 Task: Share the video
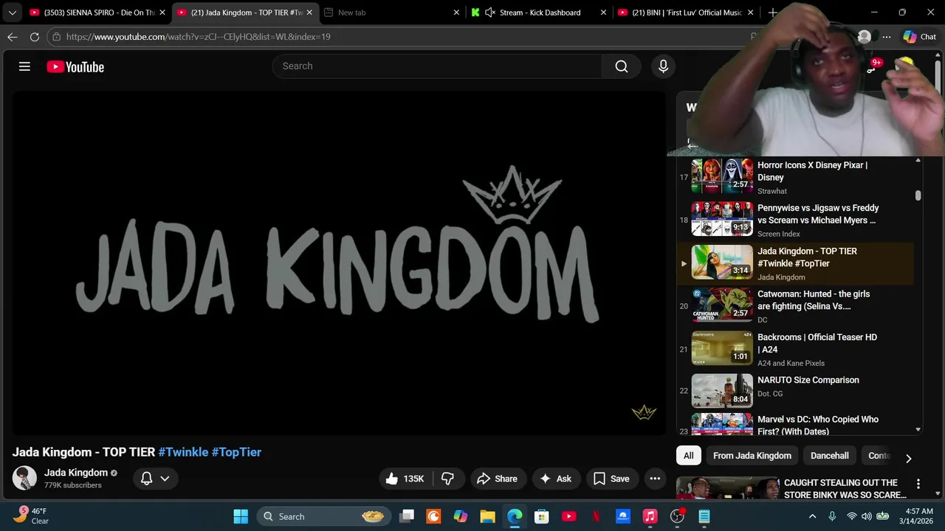[498, 479]
